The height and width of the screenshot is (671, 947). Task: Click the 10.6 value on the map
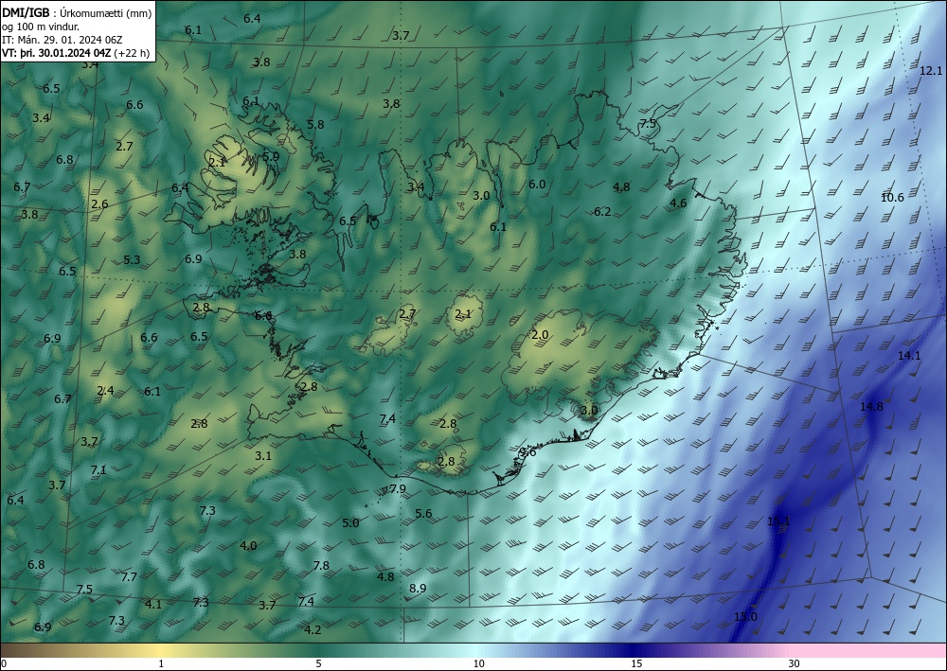click(x=892, y=197)
